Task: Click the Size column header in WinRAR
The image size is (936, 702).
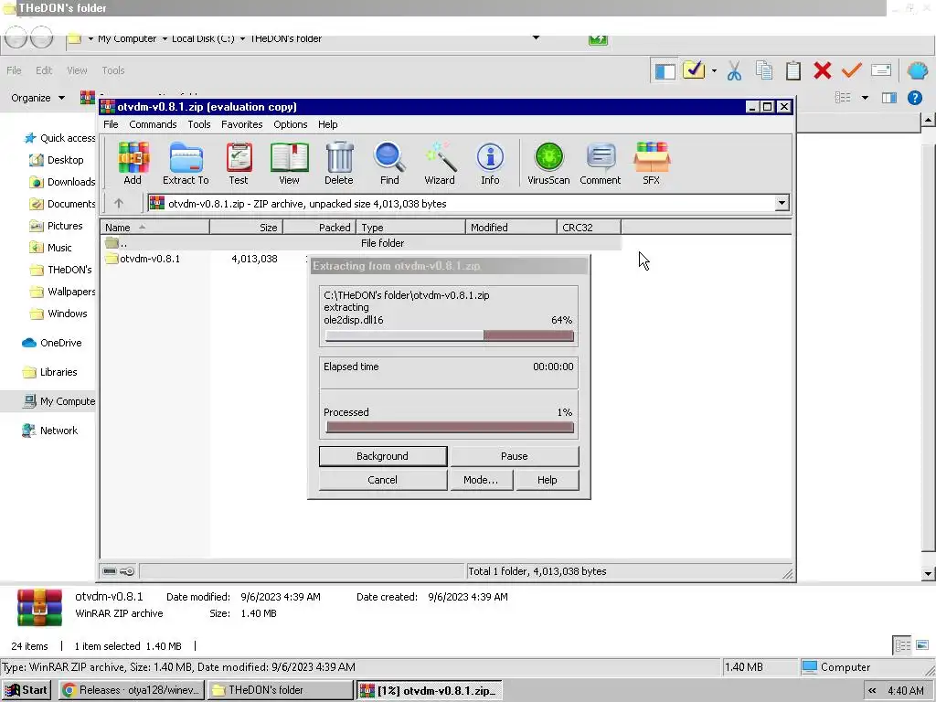Action: [246, 228]
